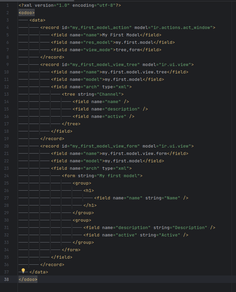The image size is (236, 292).
Task: Click the closing </form> tag
Action: pyautogui.click(x=71, y=250)
